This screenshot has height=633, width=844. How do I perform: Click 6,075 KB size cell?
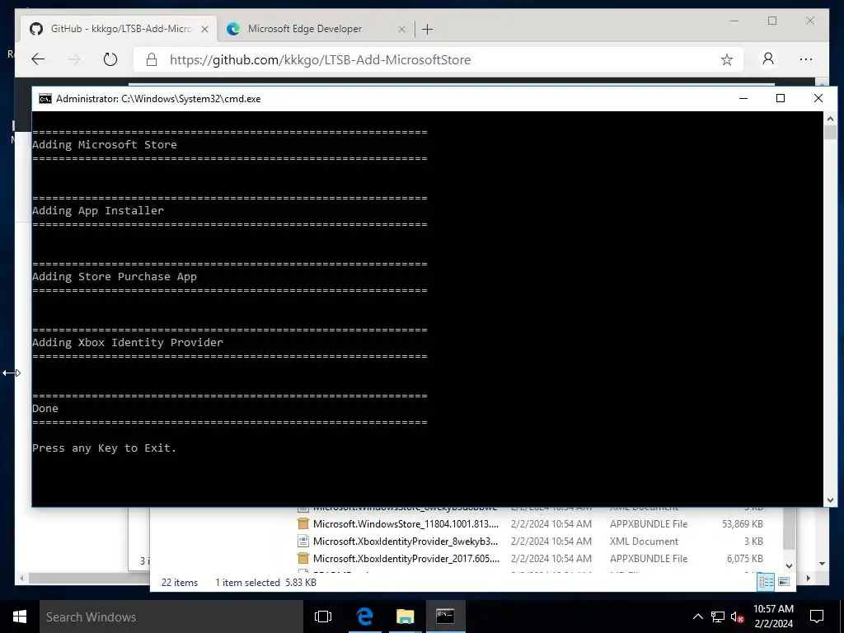pyautogui.click(x=745, y=558)
